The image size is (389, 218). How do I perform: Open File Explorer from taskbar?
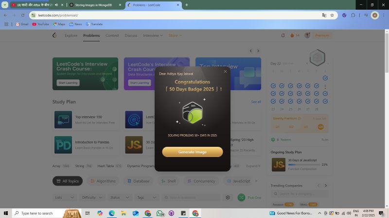click(x=124, y=213)
